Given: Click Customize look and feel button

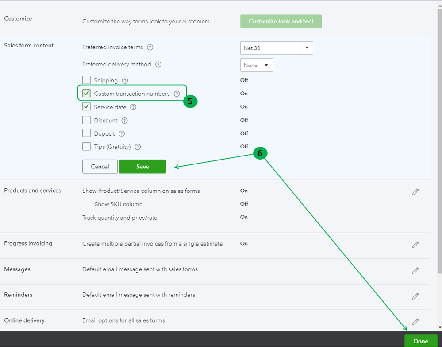Looking at the screenshot, I should 281,21.
